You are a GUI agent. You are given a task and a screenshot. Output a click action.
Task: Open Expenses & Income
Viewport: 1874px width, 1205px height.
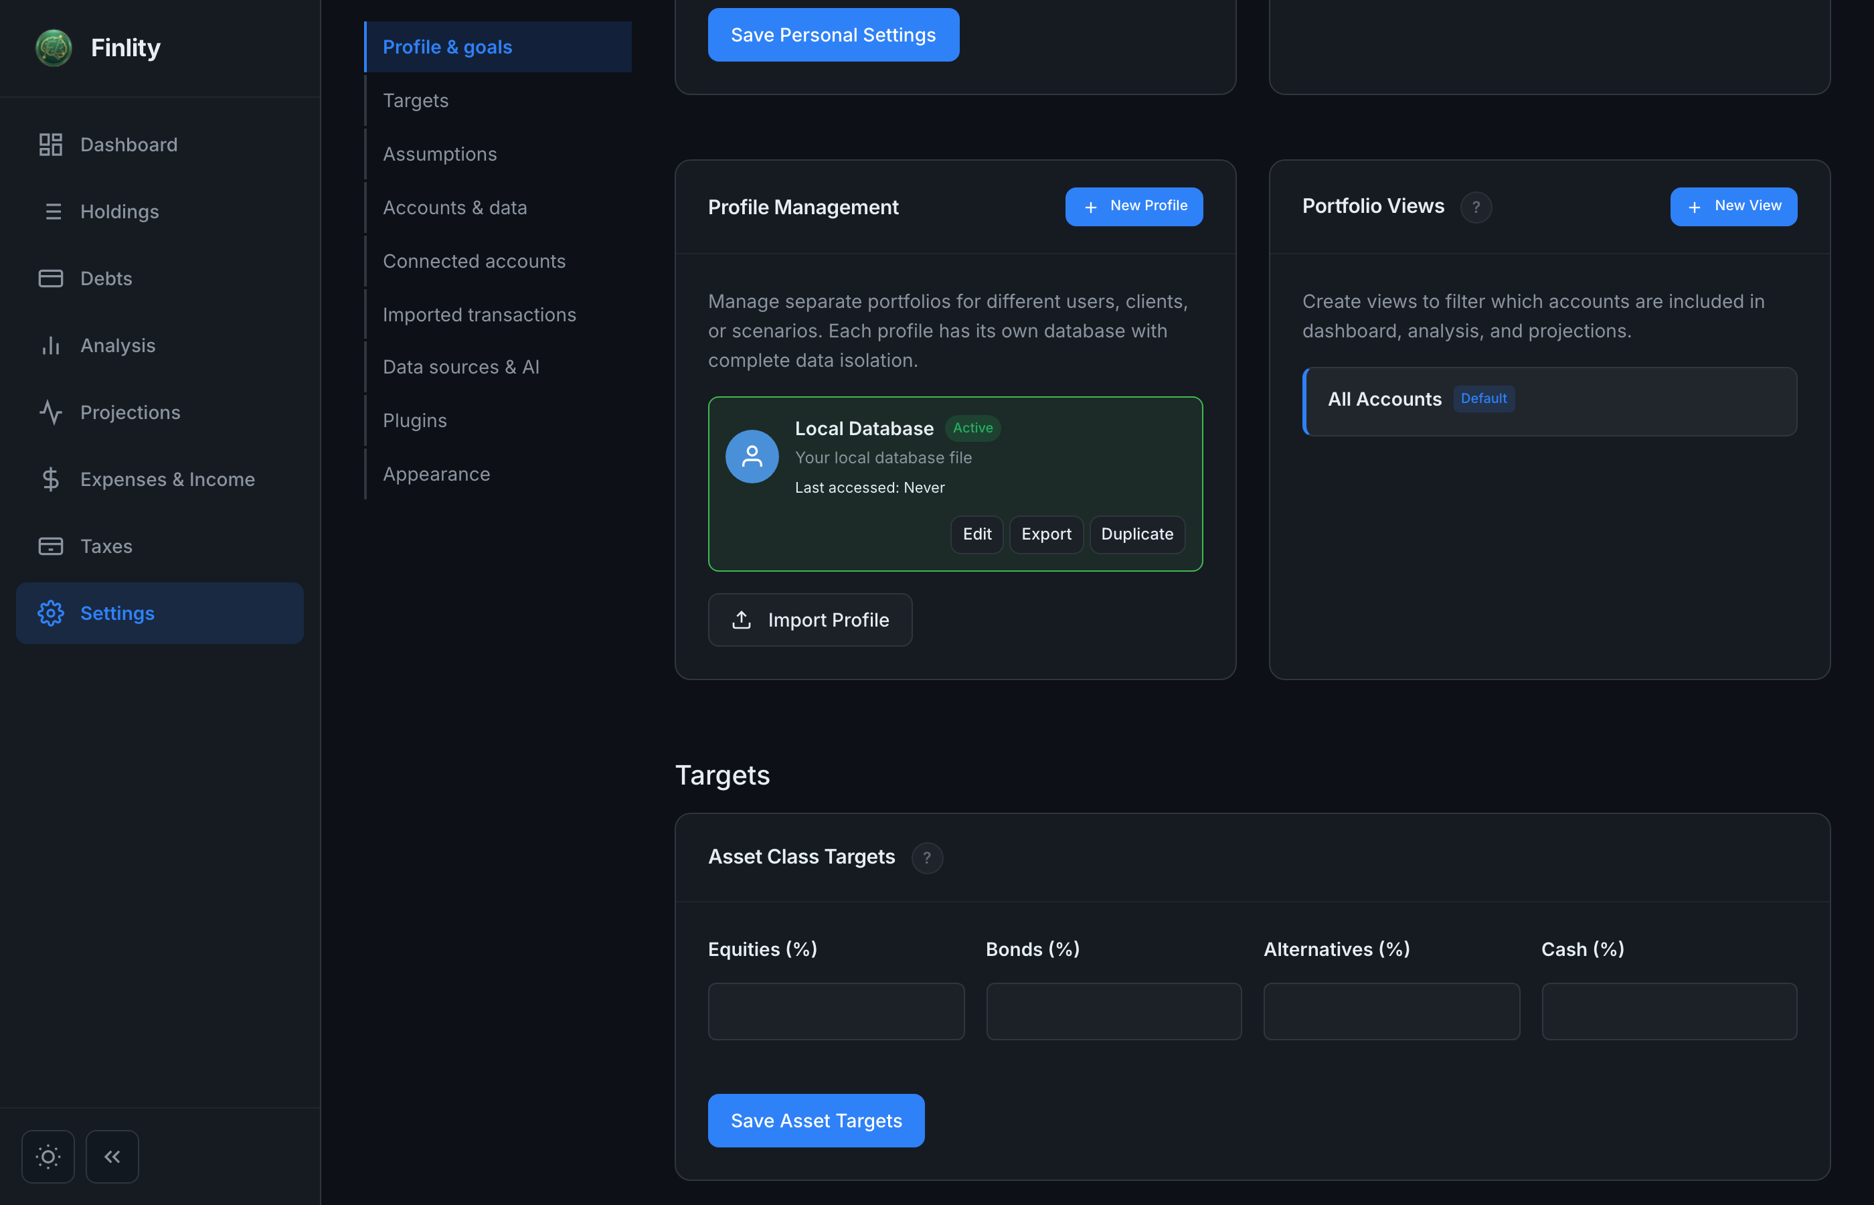(x=159, y=479)
